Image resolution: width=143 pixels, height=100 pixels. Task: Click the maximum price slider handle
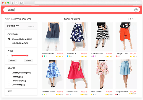pyautogui.click(x=27, y=55)
